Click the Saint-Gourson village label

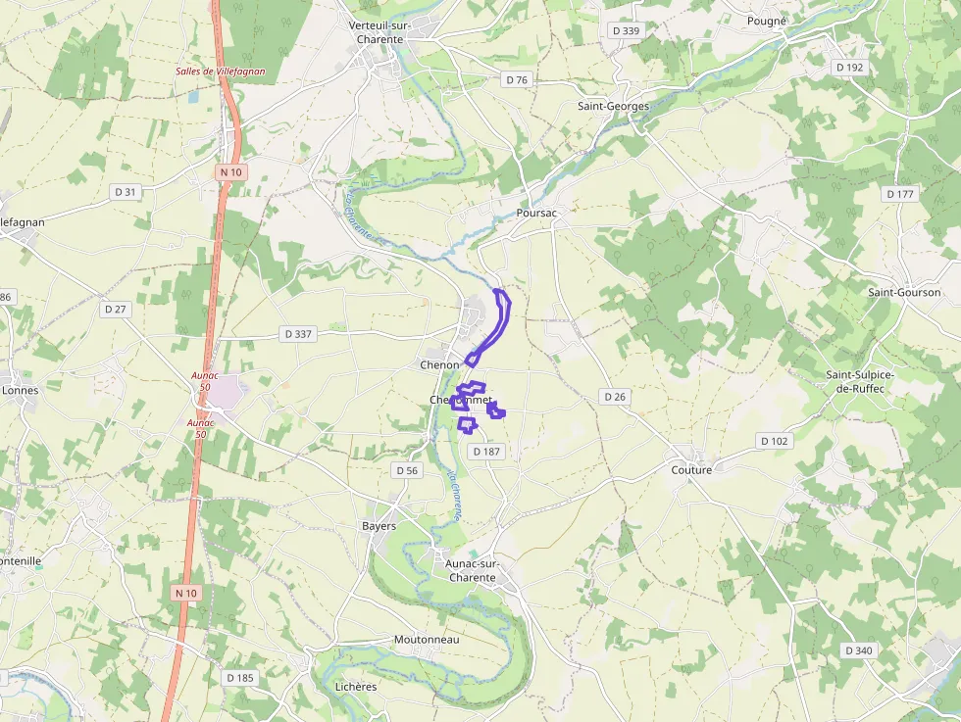[x=904, y=292]
